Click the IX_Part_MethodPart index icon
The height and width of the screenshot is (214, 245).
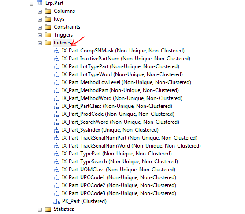[56, 91]
